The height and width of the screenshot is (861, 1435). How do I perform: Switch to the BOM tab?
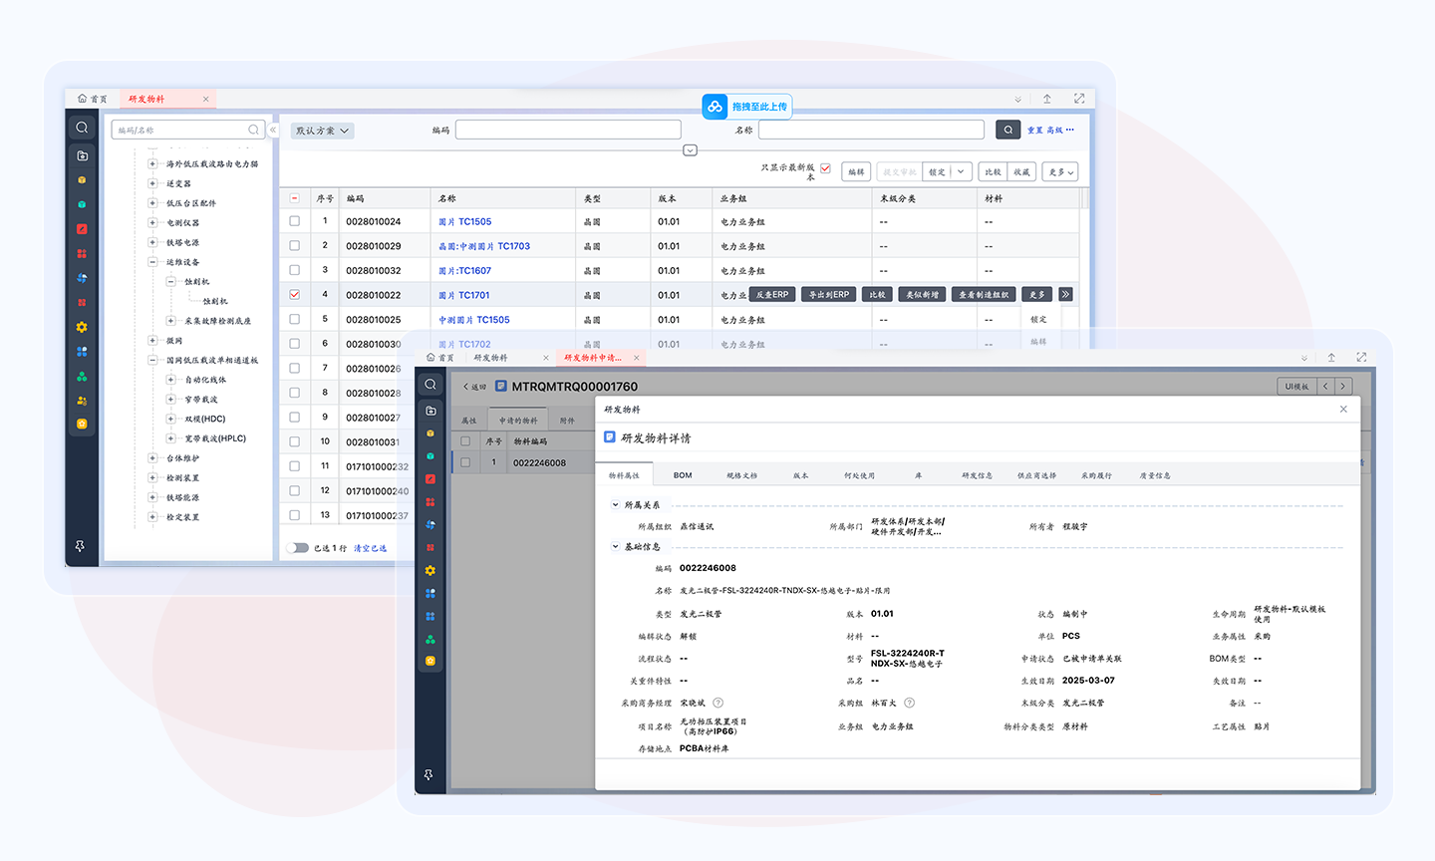[x=683, y=475]
